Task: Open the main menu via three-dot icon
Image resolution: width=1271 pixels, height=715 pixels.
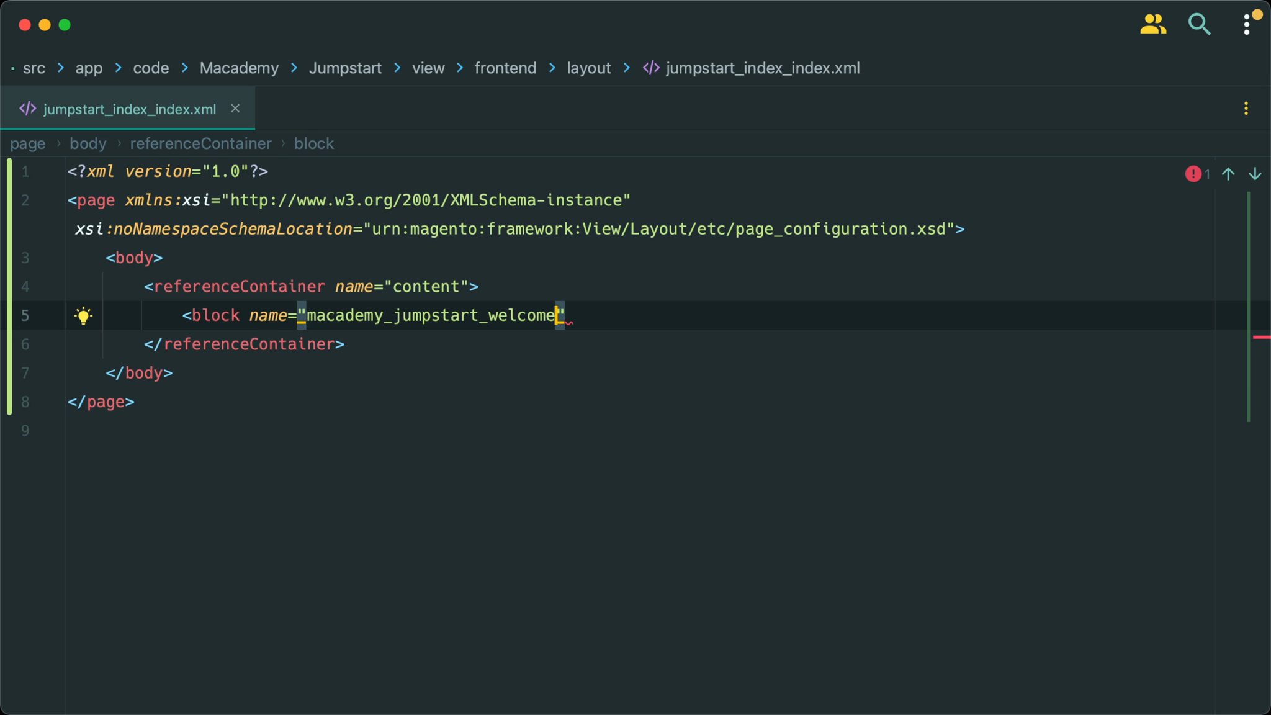Action: point(1246,24)
